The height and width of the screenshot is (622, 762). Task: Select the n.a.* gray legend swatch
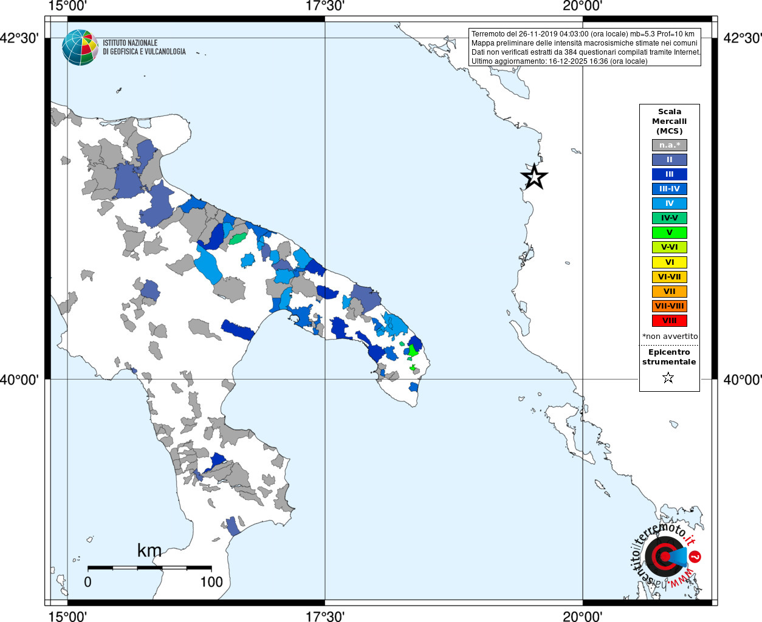[670, 145]
